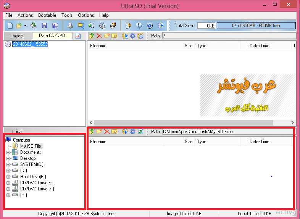Image resolution: width=300 pixels, height=219 pixels.
Task: Expand the Hard Drive(E:) node
Action: coord(8,177)
